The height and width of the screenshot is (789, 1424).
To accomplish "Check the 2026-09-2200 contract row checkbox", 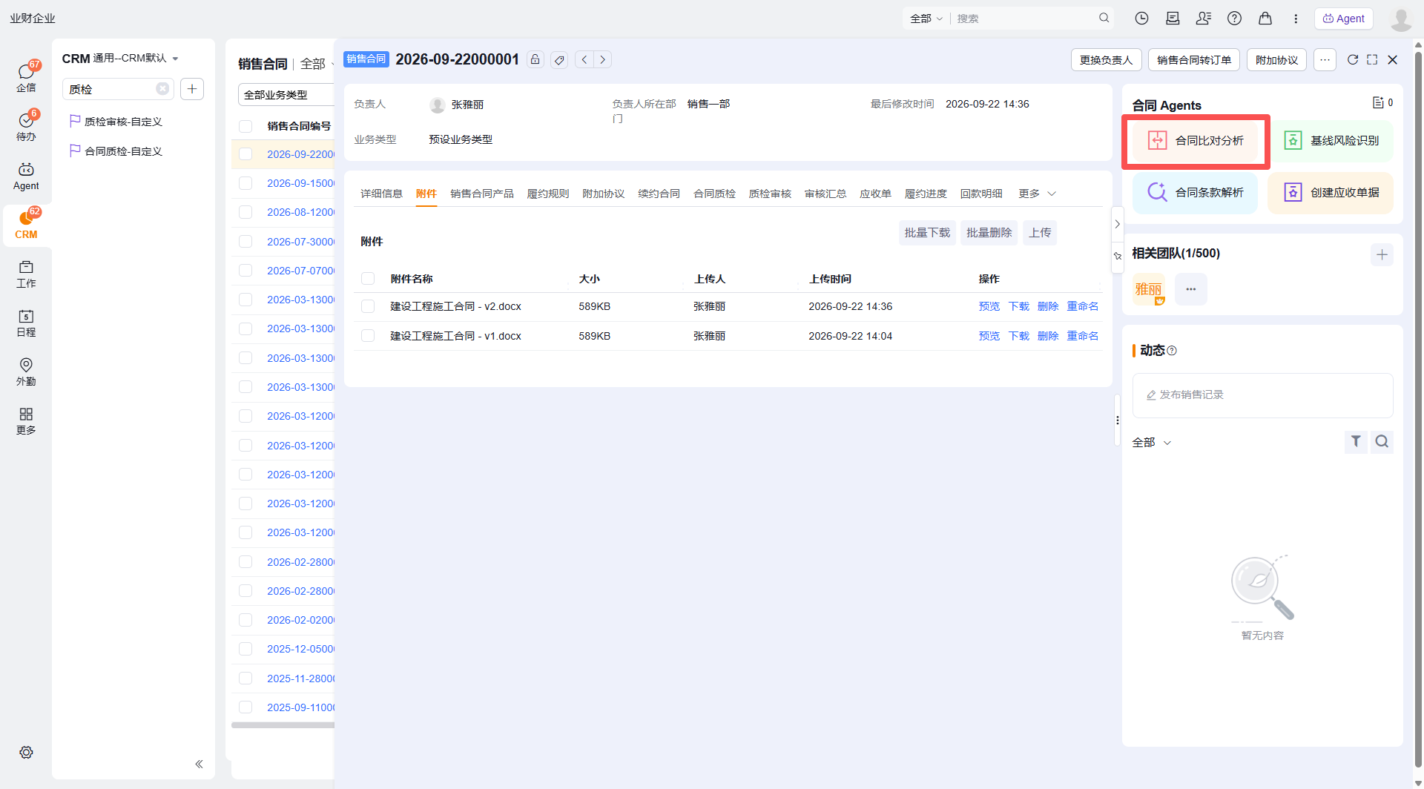I will point(245,154).
